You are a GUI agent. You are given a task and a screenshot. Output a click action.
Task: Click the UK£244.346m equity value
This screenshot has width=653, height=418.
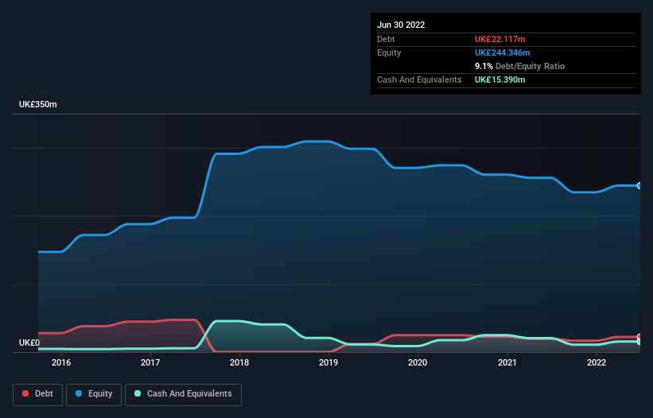point(503,52)
